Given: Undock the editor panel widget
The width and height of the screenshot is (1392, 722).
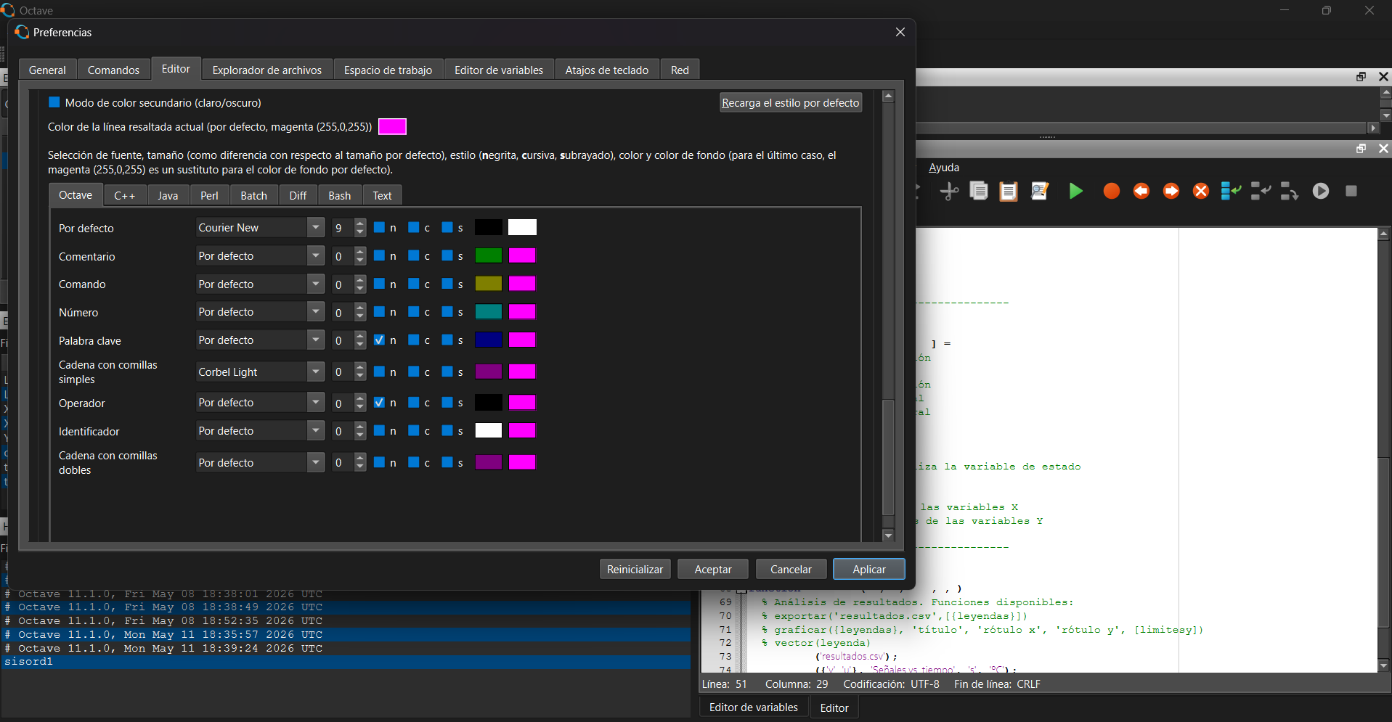Looking at the screenshot, I should 1362,148.
